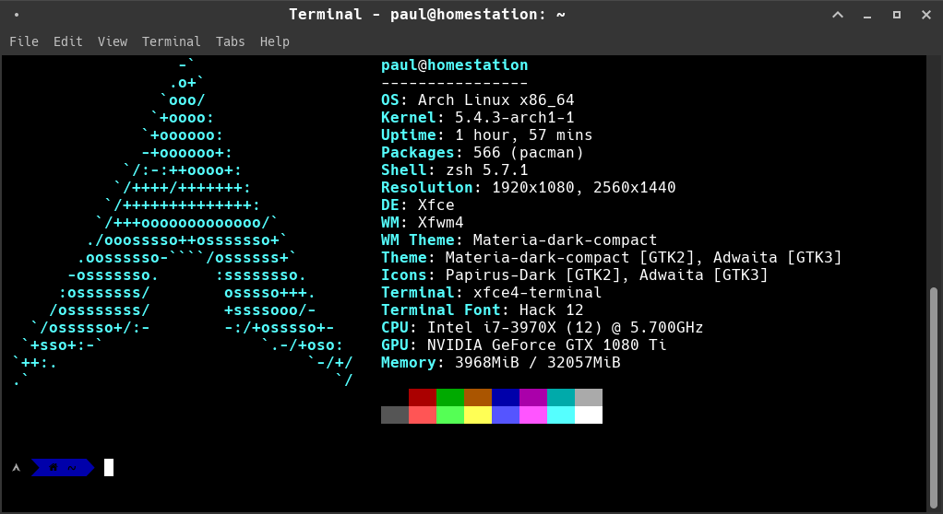The height and width of the screenshot is (514, 943).
Task: Click the dark cyan color block
Action: point(561,398)
